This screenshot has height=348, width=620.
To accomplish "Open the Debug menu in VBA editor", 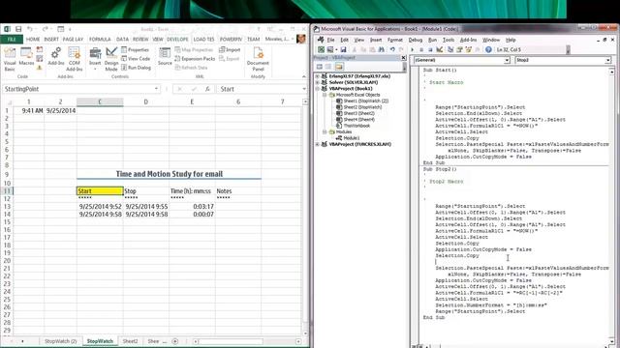I will pyautogui.click(x=416, y=40).
